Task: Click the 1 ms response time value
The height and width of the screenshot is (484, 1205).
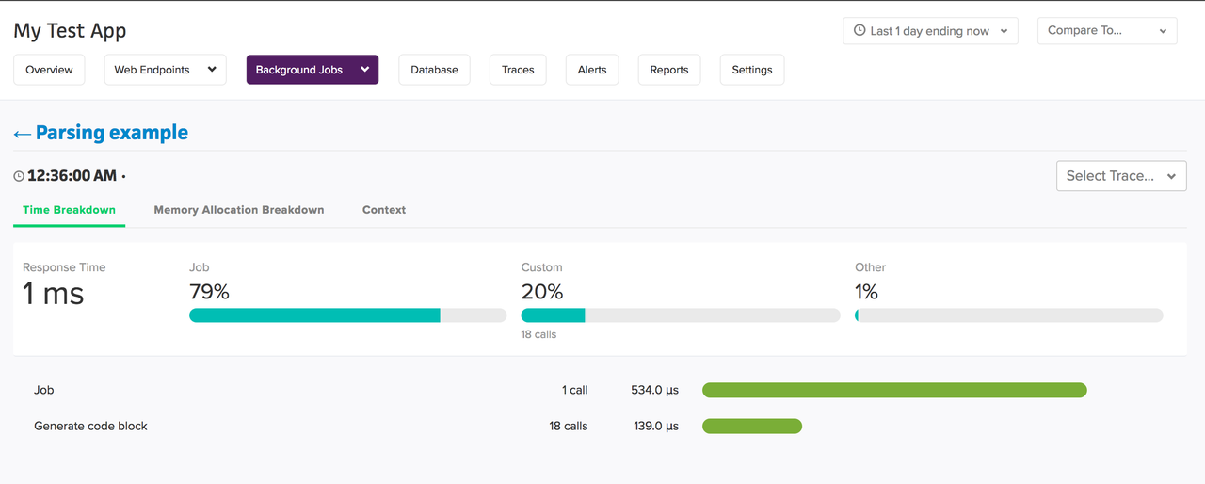Action: tap(54, 294)
